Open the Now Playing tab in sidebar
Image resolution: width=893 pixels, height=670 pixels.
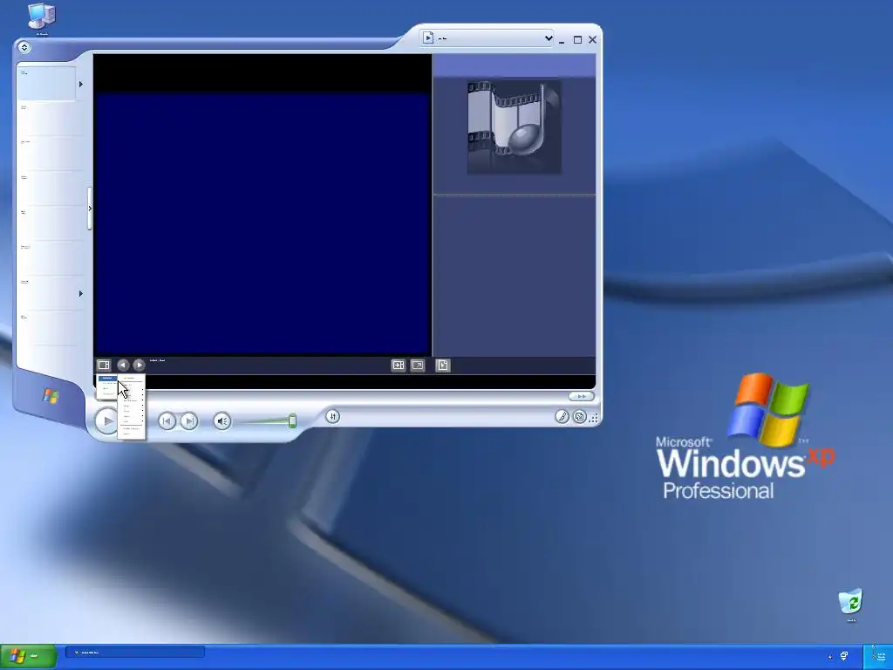pyautogui.click(x=47, y=84)
